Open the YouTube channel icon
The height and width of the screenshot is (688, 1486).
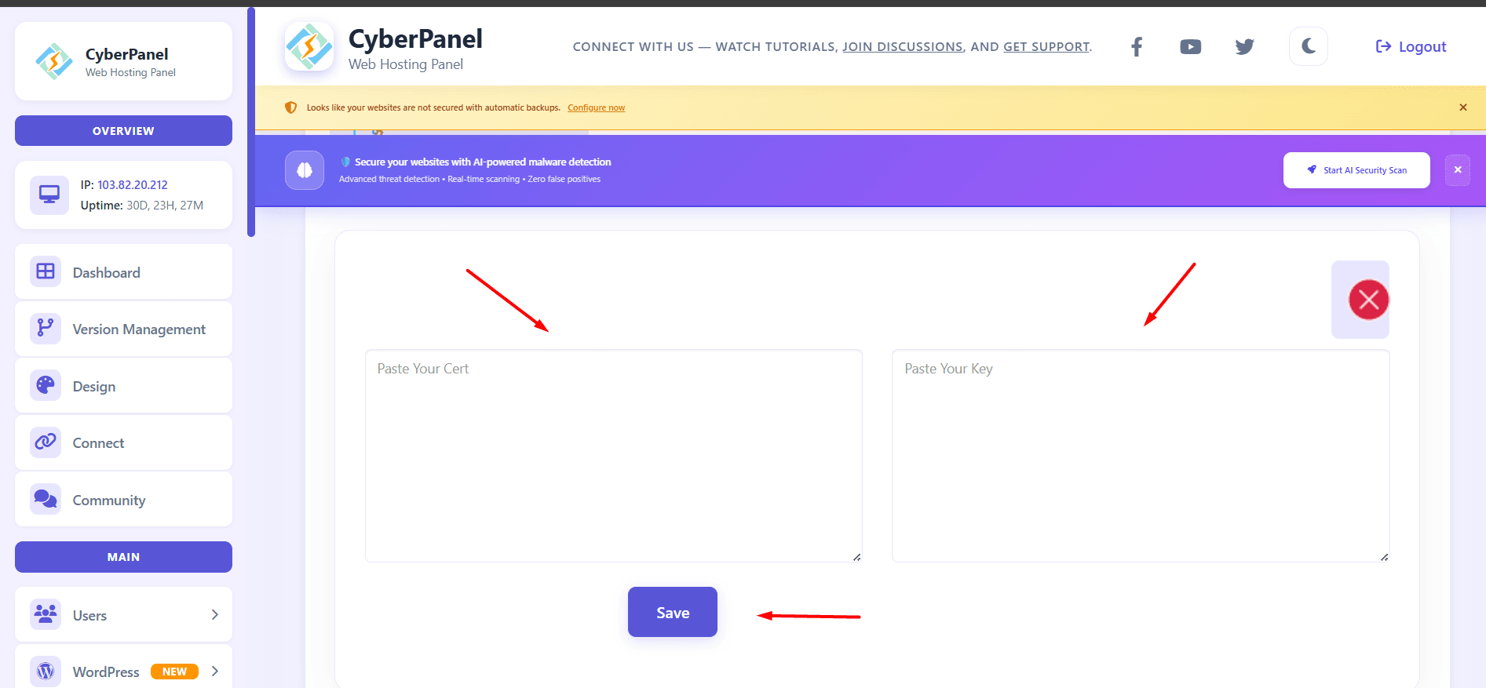tap(1190, 47)
